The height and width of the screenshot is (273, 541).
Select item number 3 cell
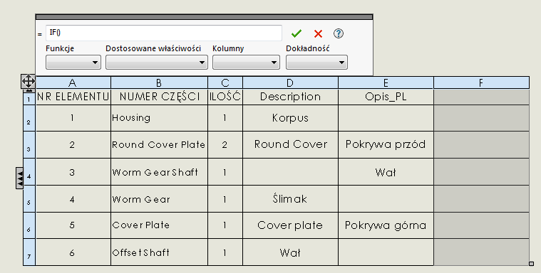(73, 172)
